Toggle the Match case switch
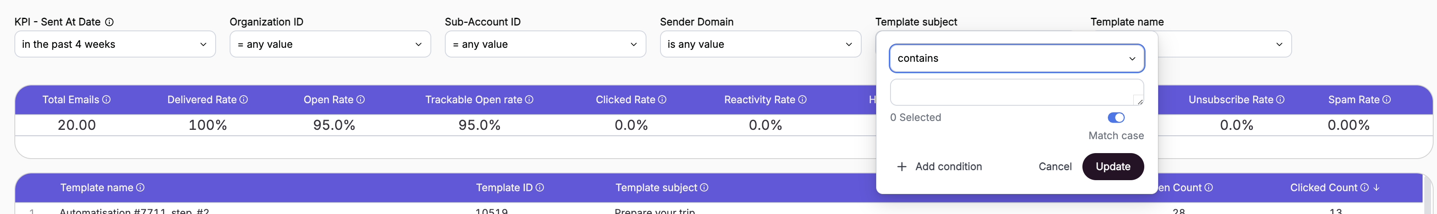The height and width of the screenshot is (214, 1437). coord(1116,118)
